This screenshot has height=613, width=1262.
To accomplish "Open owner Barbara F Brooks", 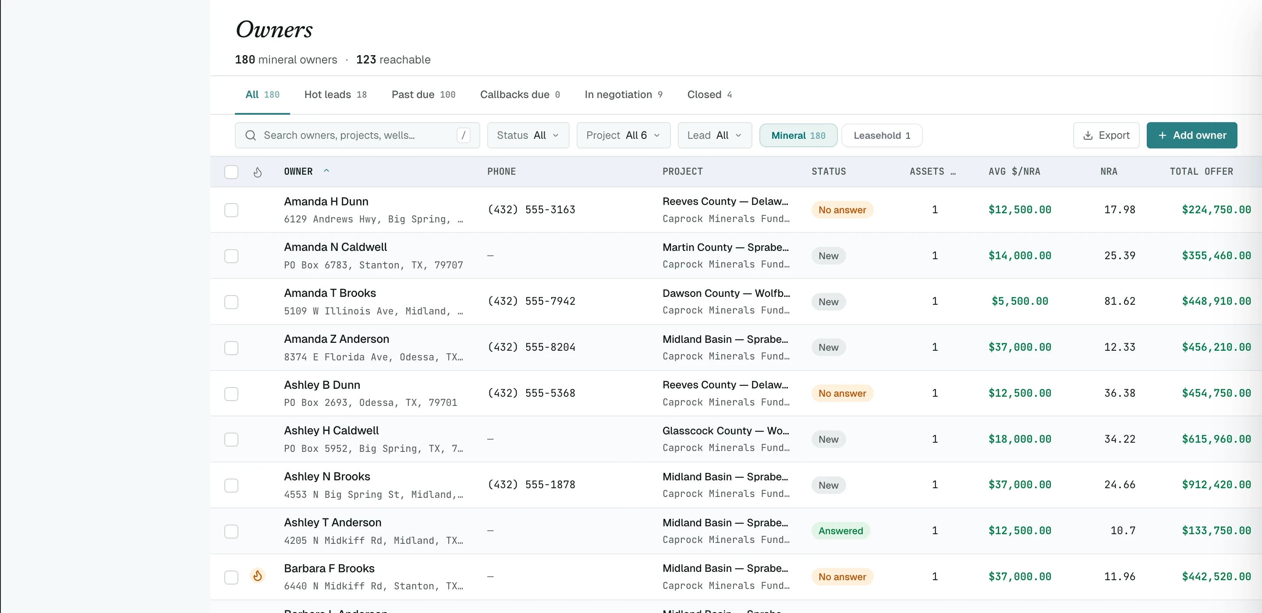I will click(x=329, y=568).
